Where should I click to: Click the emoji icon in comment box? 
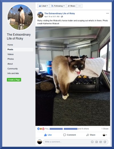(x=92, y=142)
